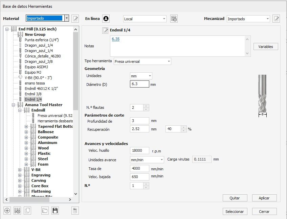Viewport: 287px width, 219px height.
Task: Open a tool database with the folder icon
Action: click(45, 210)
